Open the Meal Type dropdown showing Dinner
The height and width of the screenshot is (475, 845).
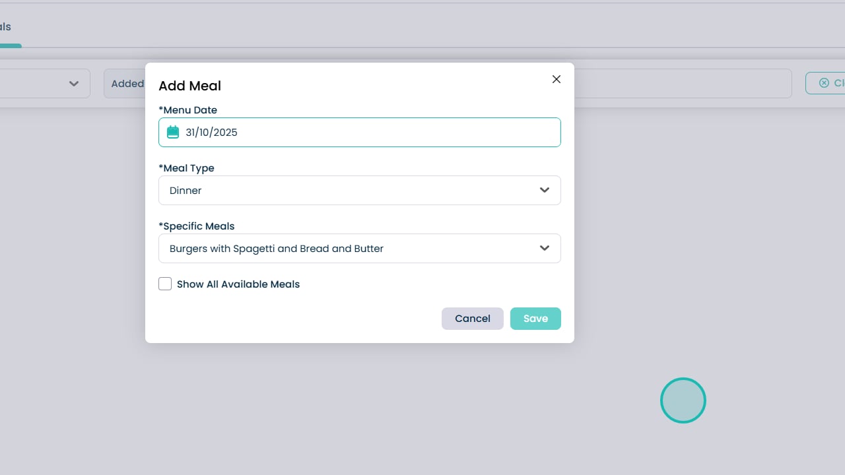pos(350,190)
